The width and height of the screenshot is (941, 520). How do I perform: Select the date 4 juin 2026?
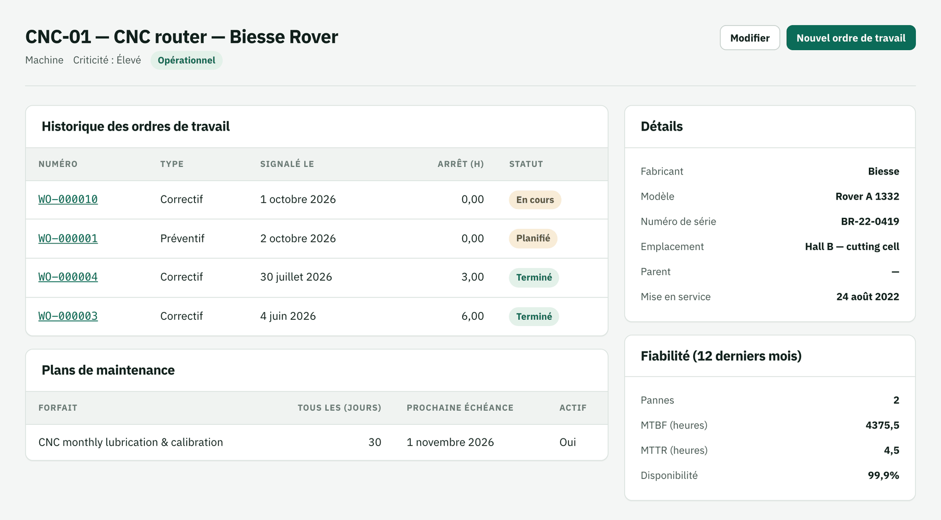tap(288, 316)
